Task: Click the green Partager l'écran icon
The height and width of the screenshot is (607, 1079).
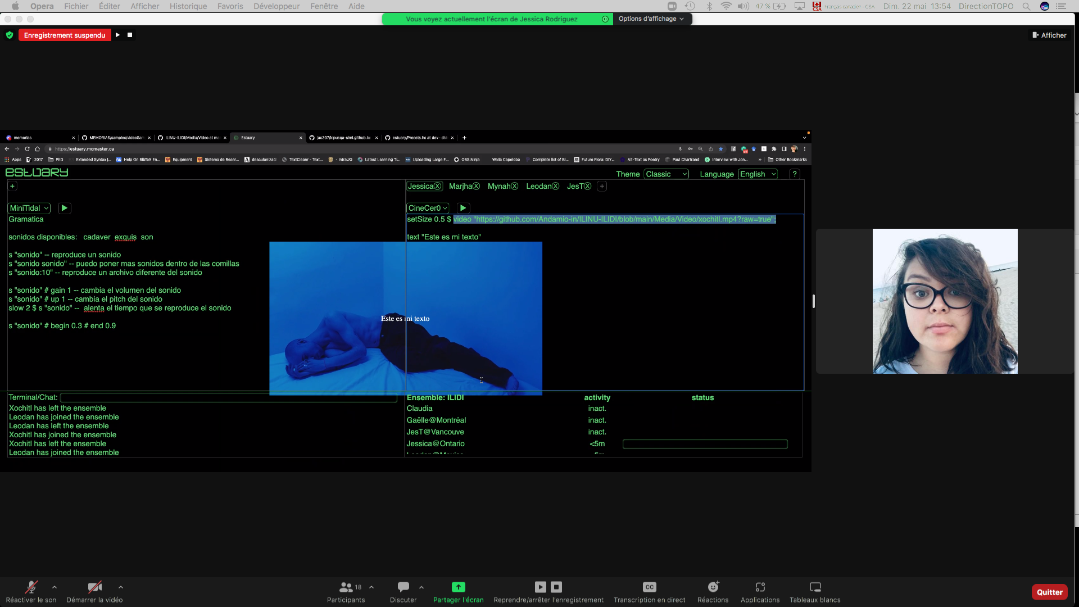Action: coord(458,587)
